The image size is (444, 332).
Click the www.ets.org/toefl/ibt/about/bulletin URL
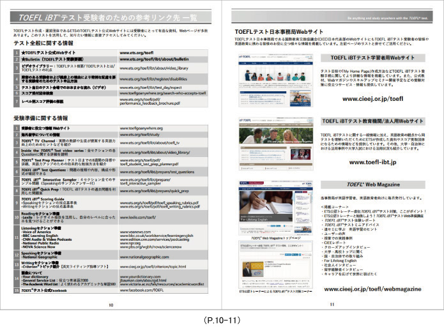(154, 59)
